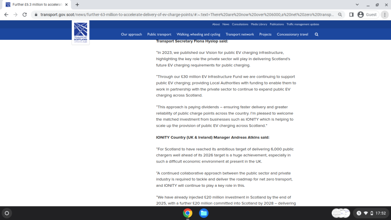The image size is (391, 220).
Task: Select the 'Further £6.3 million' browser tab
Action: 36,4
